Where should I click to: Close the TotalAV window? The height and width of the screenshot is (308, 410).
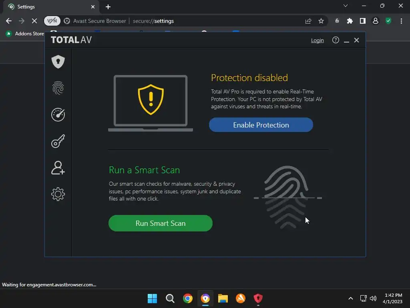(356, 40)
